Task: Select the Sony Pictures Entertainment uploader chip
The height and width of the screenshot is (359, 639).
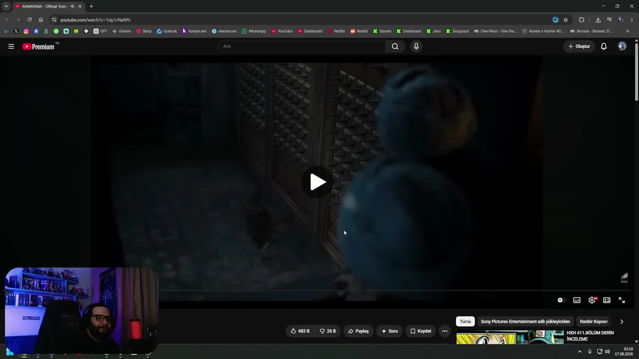Action: point(525,322)
